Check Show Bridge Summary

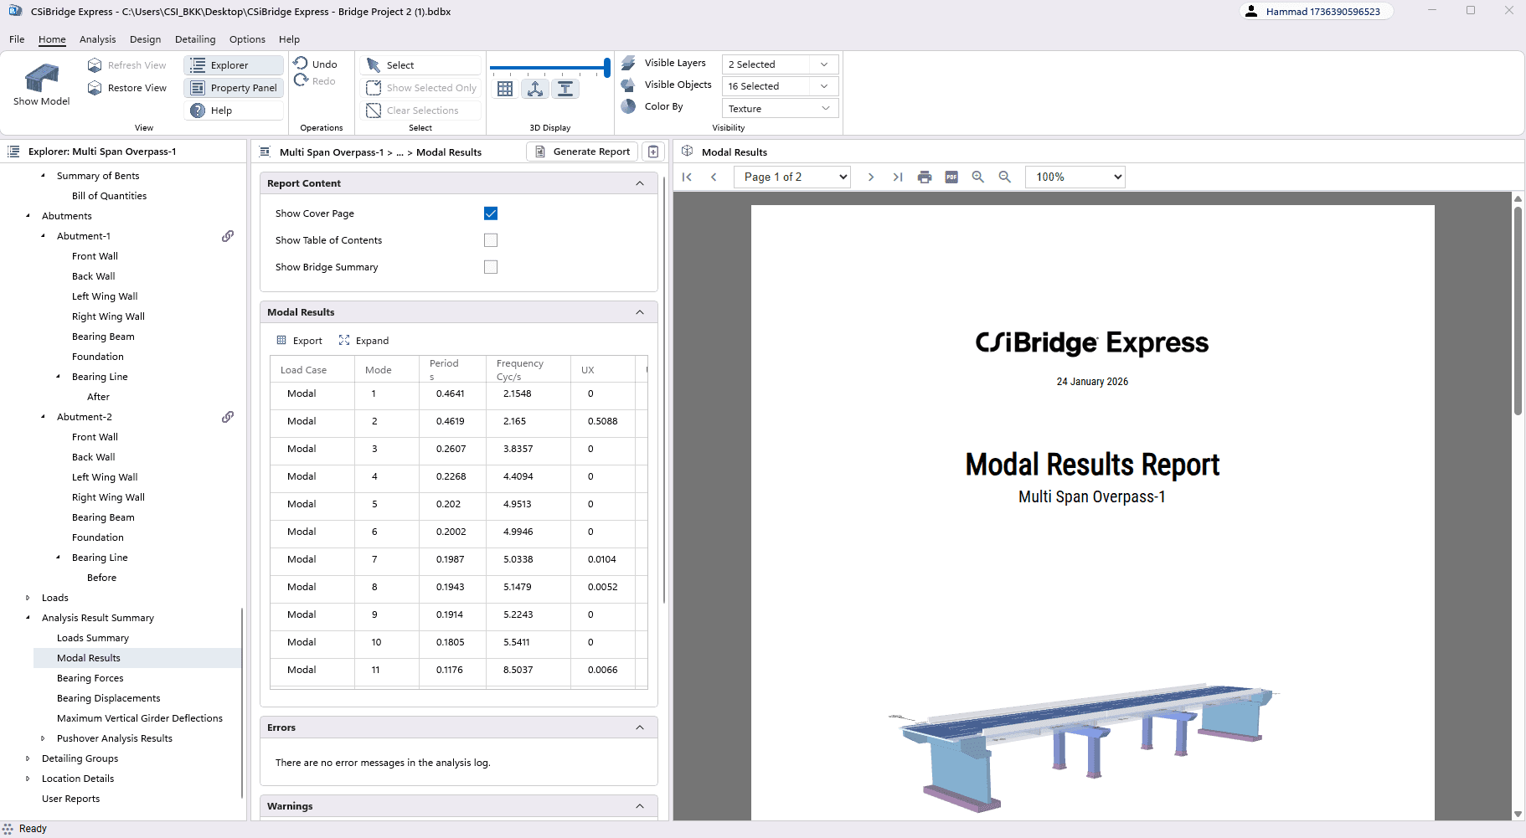491,266
